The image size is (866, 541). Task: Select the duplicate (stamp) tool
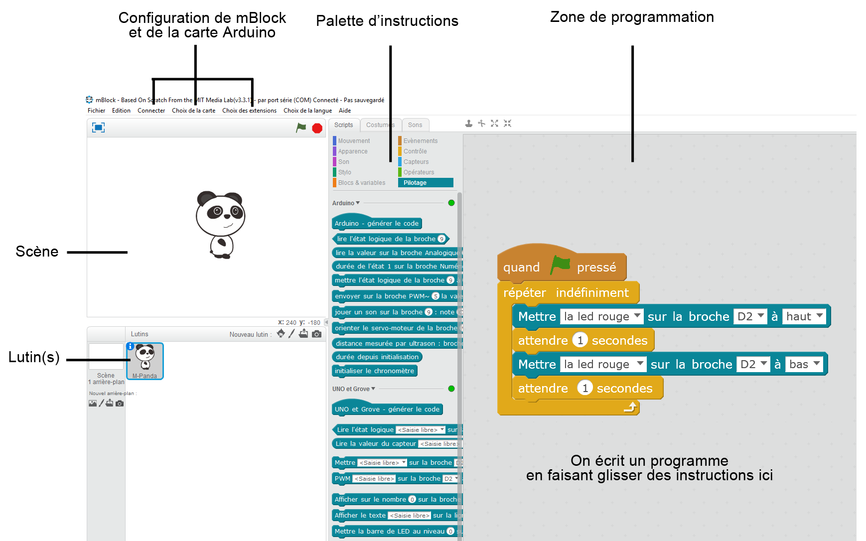[468, 123]
